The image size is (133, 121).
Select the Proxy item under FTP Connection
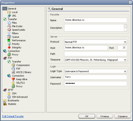(19, 86)
